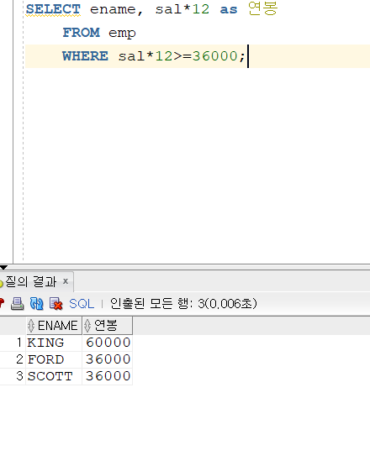
Task: Select row number 2 header
Action: (x=13, y=359)
